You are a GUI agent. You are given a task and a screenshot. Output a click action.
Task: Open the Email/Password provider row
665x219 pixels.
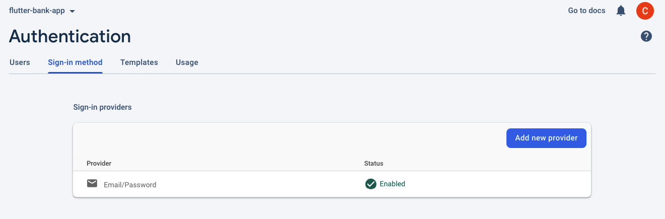(332, 184)
